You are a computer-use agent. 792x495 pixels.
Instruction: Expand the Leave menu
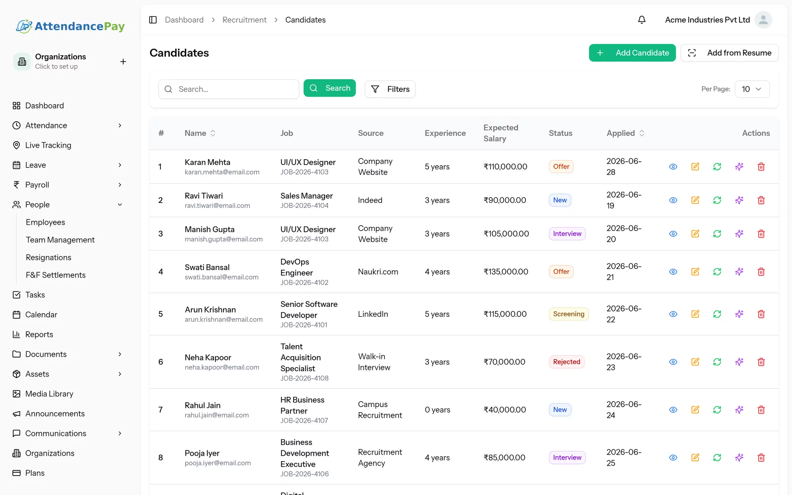point(68,165)
